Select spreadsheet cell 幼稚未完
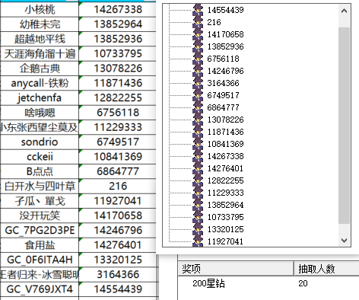 coord(40,24)
